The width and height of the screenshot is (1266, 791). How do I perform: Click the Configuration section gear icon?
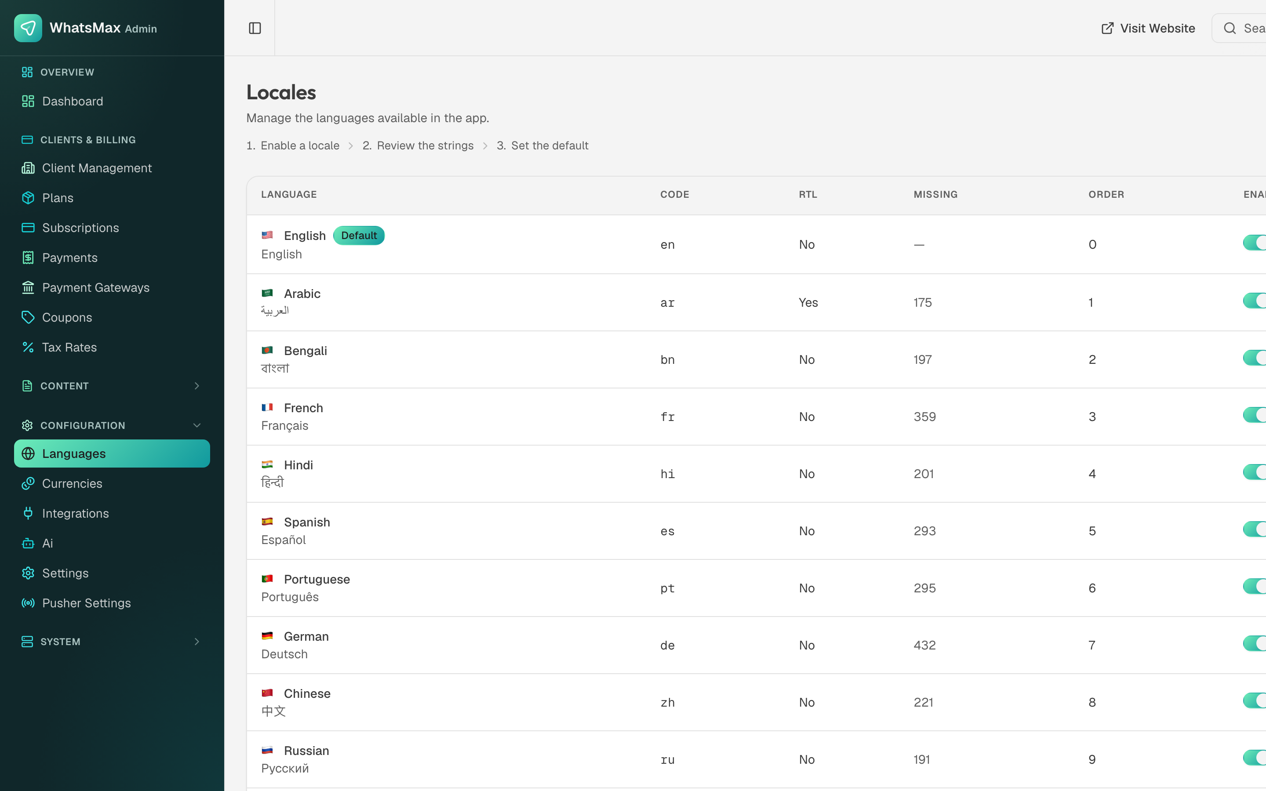[27, 425]
